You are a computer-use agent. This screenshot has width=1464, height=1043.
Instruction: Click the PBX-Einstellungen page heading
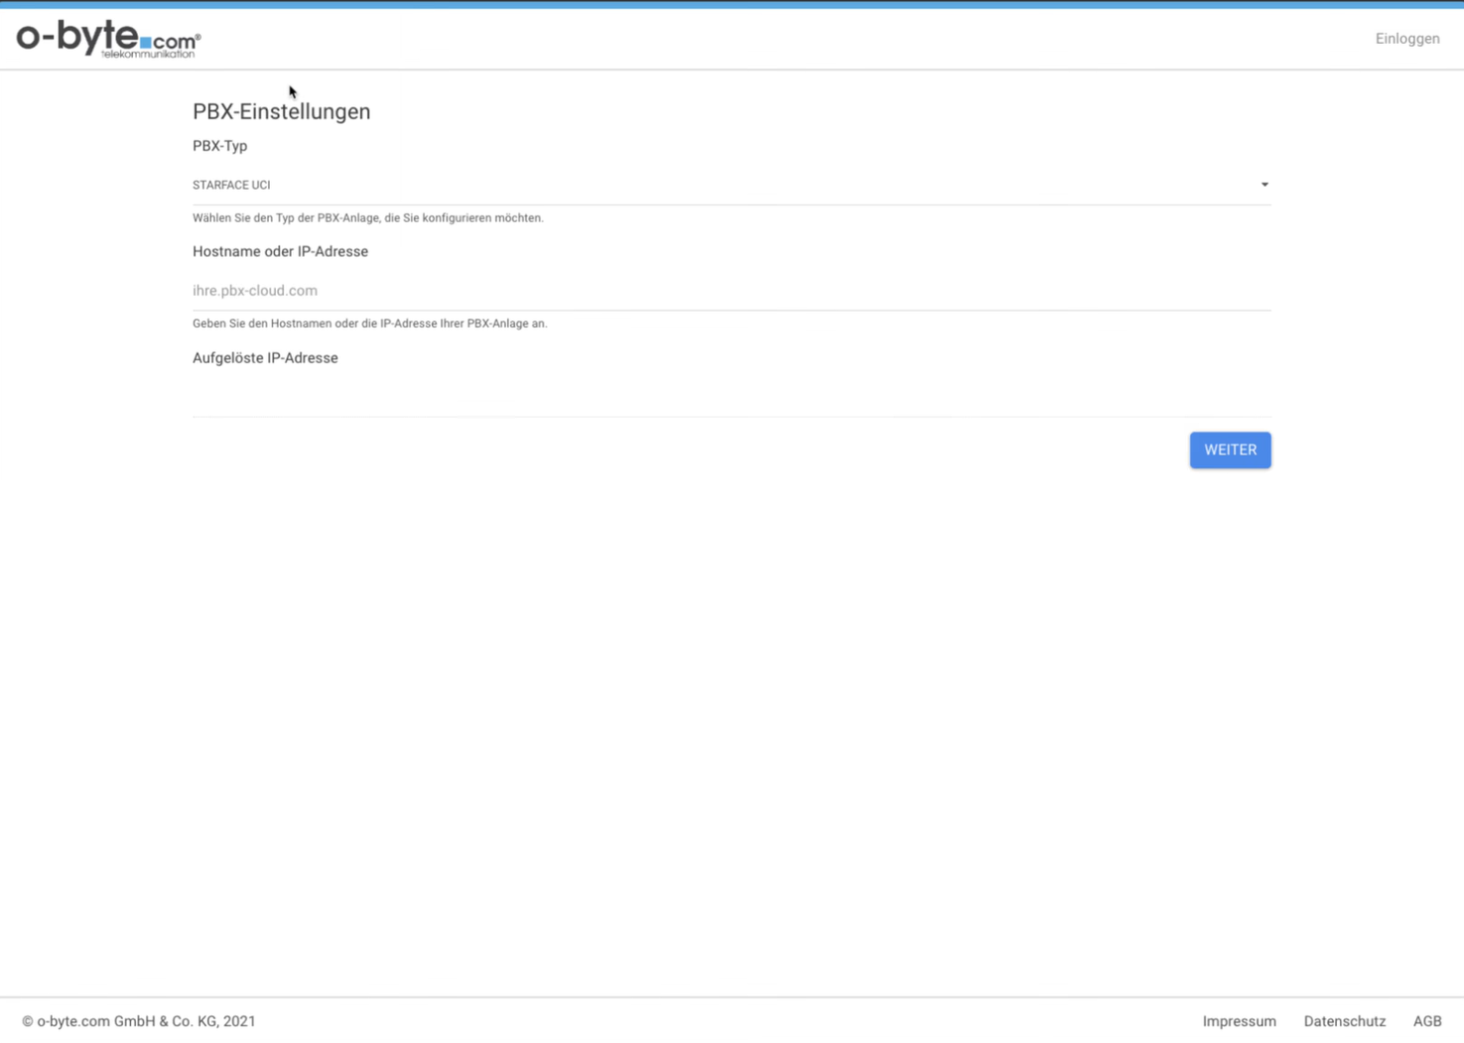tap(281, 112)
